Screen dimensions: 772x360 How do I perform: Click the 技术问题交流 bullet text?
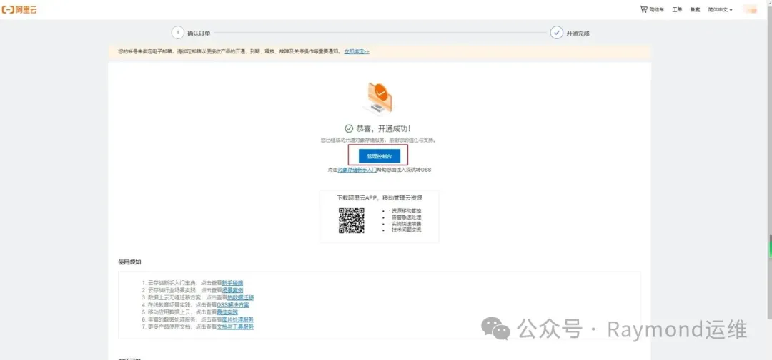coord(406,230)
